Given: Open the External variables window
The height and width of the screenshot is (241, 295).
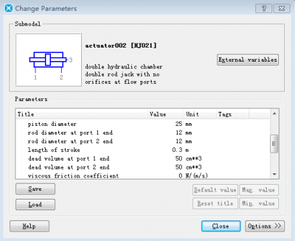Looking at the screenshot, I should coord(247,60).
